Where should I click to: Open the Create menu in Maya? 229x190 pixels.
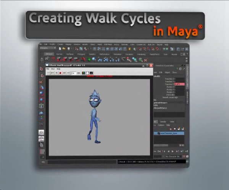[60, 44]
